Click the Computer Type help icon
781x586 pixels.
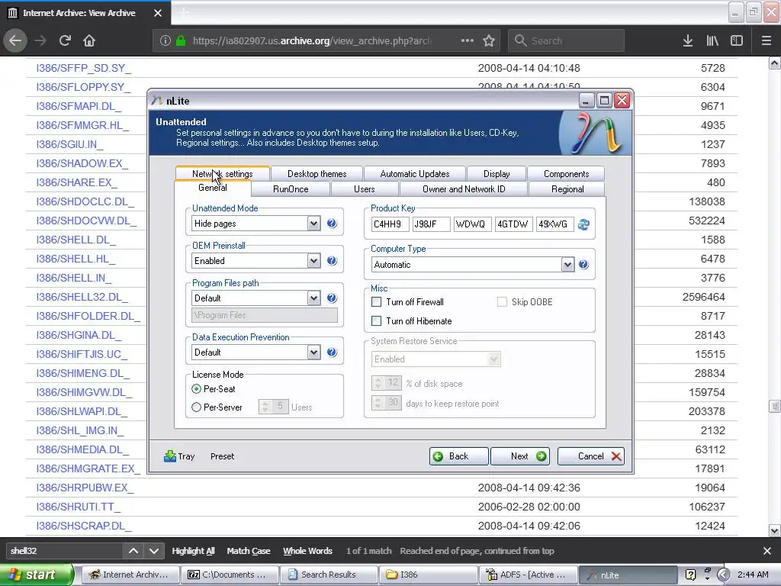[583, 265]
